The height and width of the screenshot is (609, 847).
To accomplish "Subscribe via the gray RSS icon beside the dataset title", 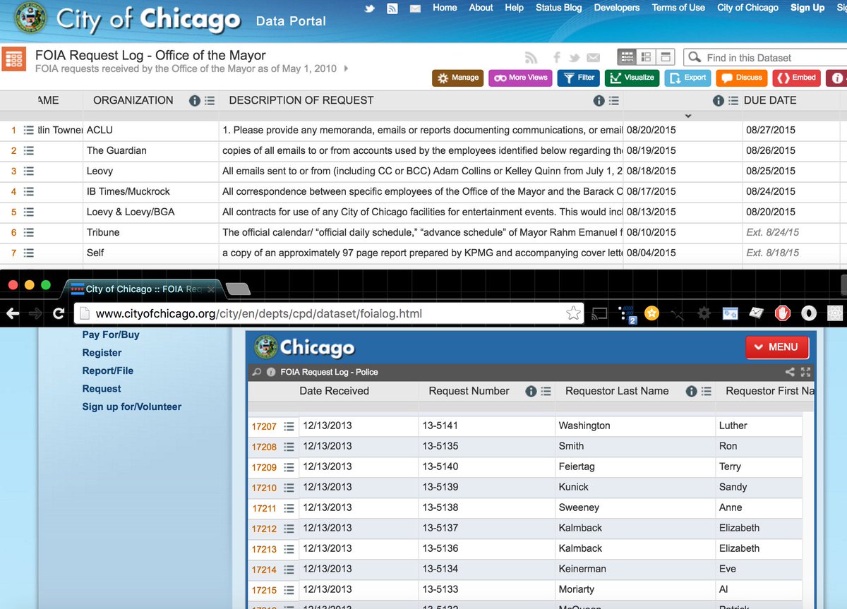I will pyautogui.click(x=531, y=58).
